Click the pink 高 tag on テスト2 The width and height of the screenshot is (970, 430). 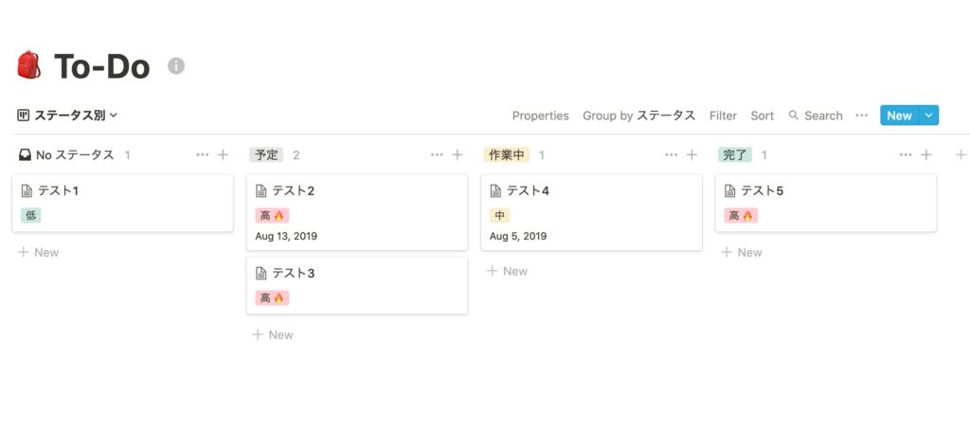(272, 215)
